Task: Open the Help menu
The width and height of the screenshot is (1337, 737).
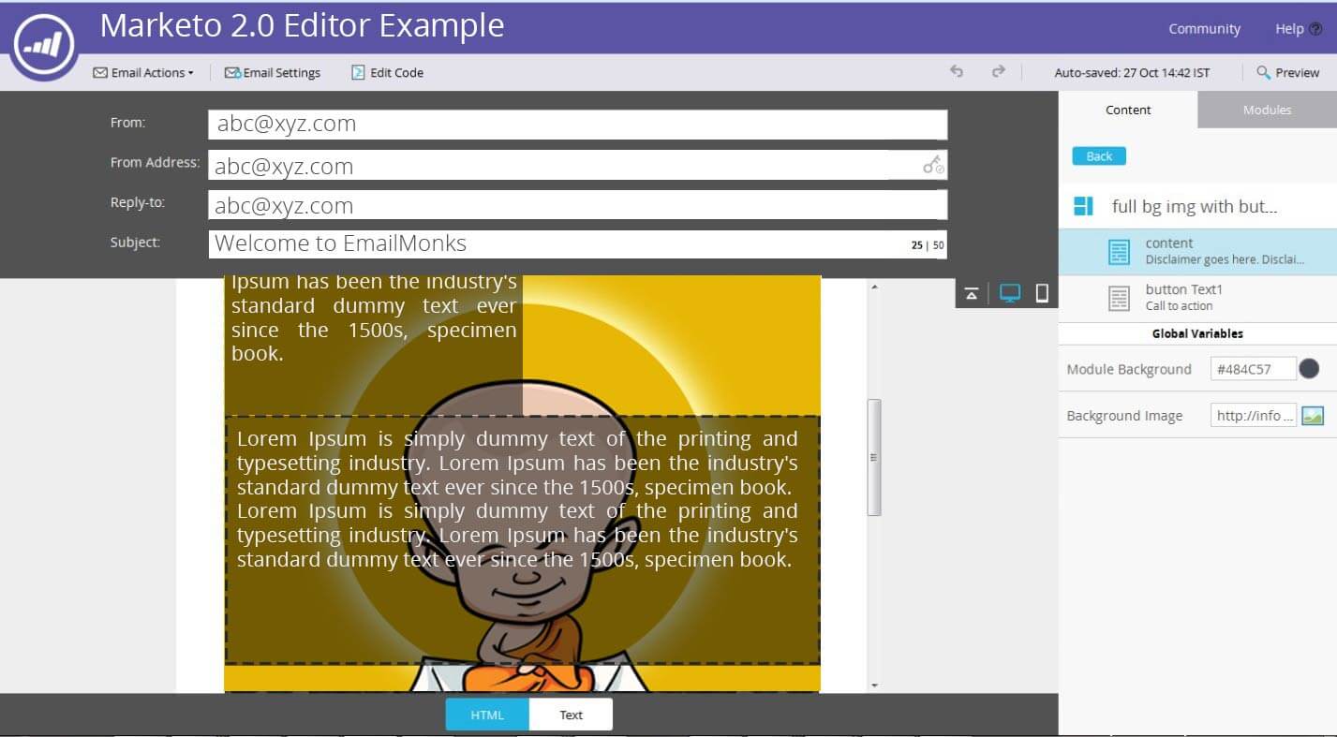Action: 1298,29
